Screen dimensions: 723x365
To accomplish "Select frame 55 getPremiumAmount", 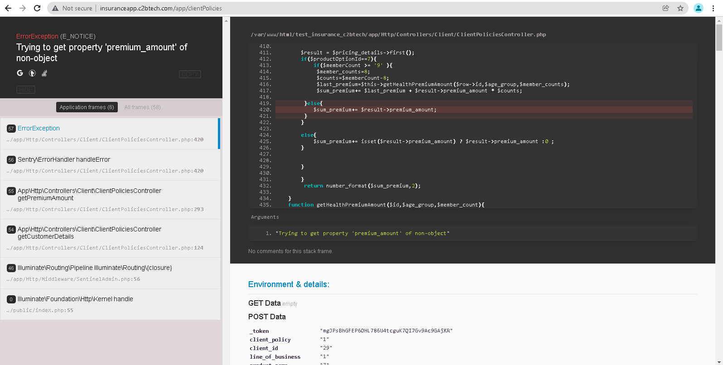I will point(110,200).
